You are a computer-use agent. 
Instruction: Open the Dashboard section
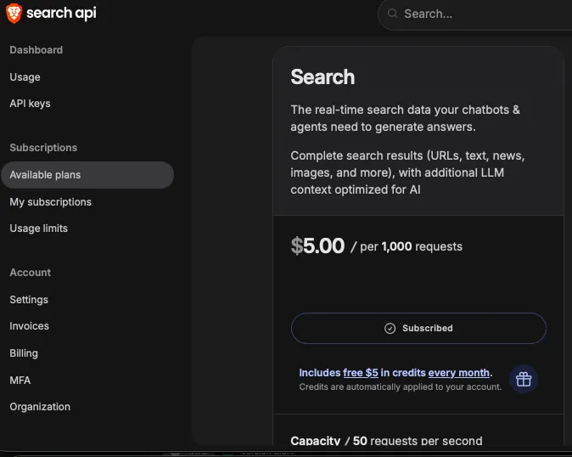36,50
